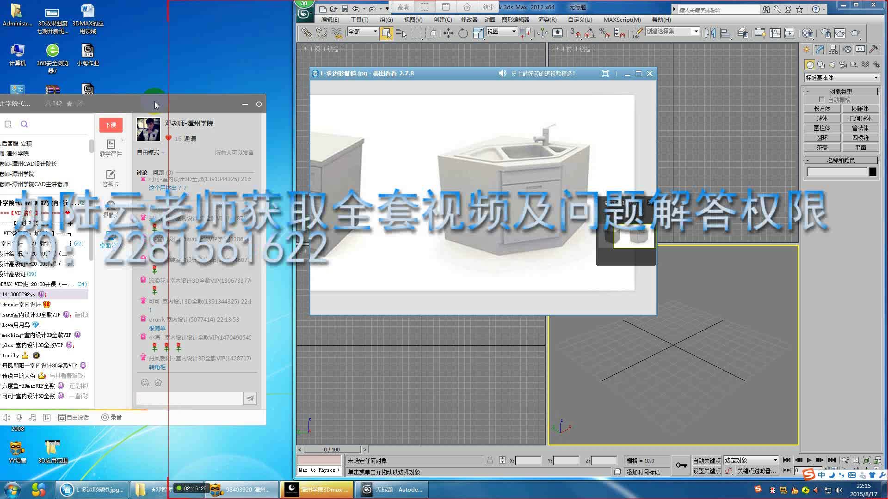Switch to the Lights creation category icon

tap(833, 65)
